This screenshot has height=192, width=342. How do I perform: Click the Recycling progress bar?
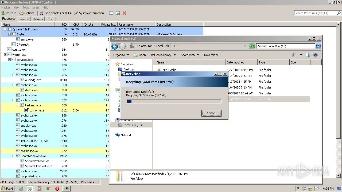pyautogui.click(x=174, y=101)
